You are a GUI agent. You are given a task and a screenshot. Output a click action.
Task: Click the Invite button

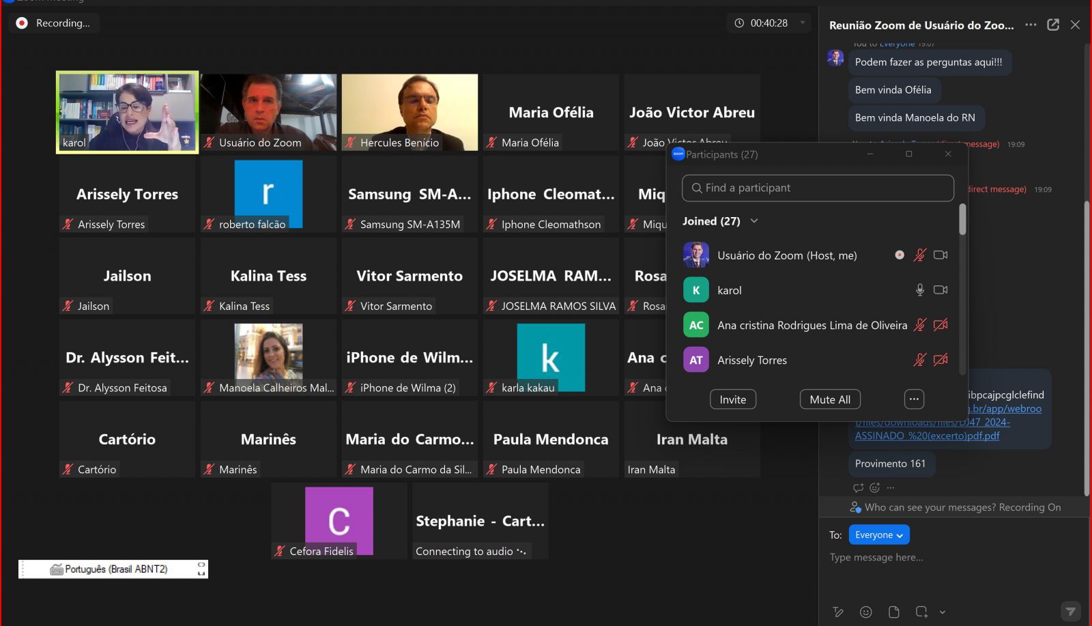tap(733, 399)
